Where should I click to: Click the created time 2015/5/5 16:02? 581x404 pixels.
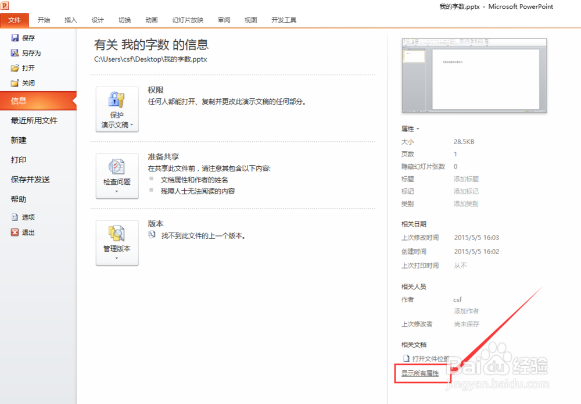476,252
